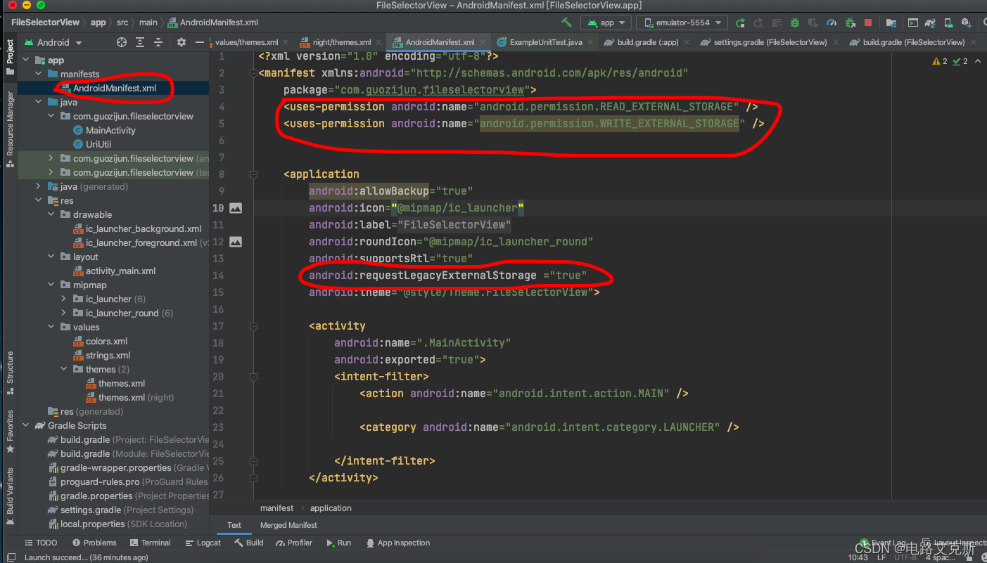Click 'Launch succeeded' status message
Screen dimensions: 987x563
coord(86,557)
